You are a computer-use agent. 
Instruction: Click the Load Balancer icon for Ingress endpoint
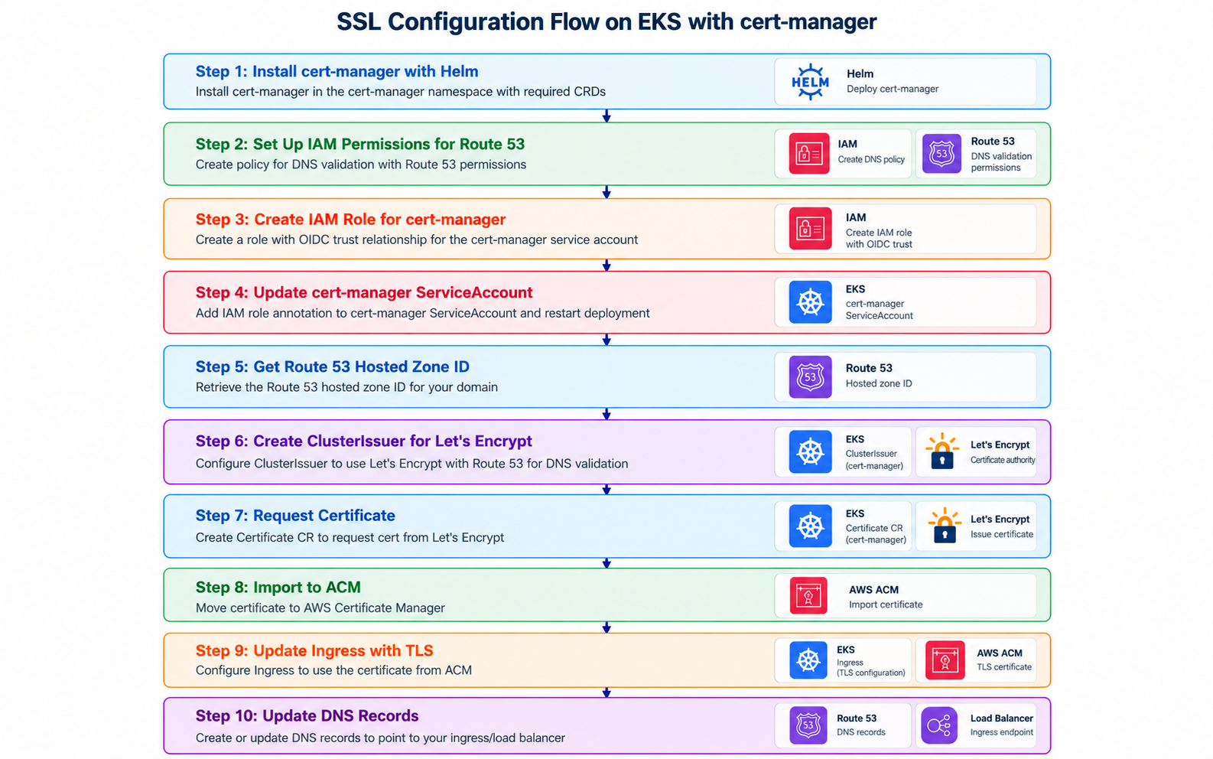[939, 725]
